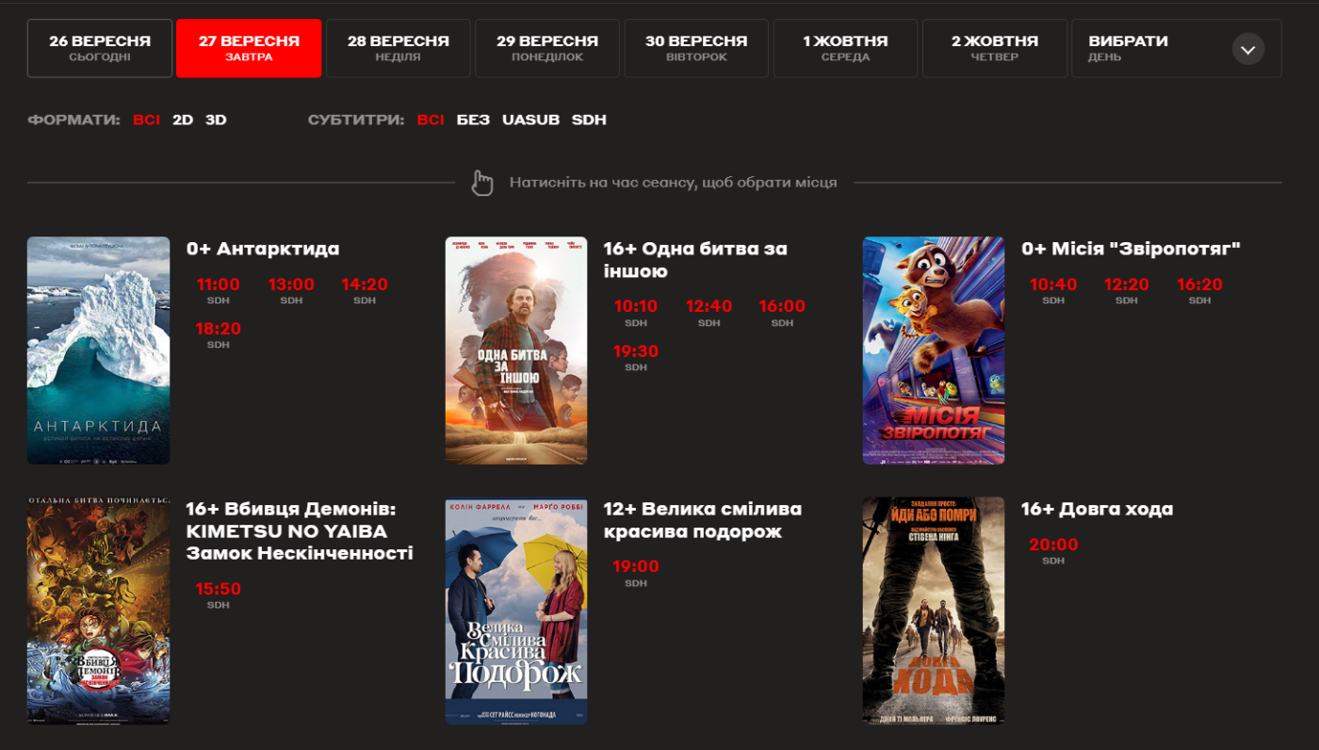
Task: Open the 'Одна битва за іншою' poster
Action: click(x=516, y=351)
